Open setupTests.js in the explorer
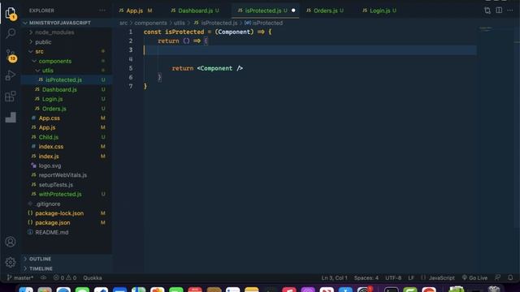The image size is (520, 292). click(x=56, y=185)
